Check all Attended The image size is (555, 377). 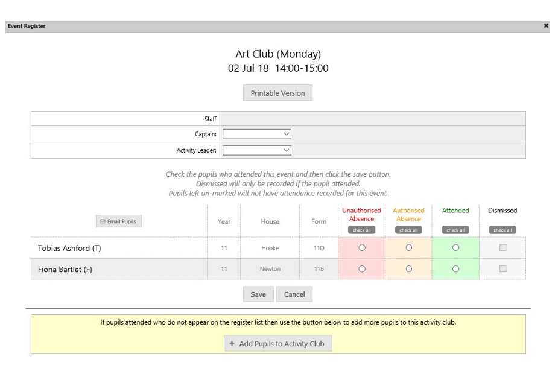click(x=455, y=230)
